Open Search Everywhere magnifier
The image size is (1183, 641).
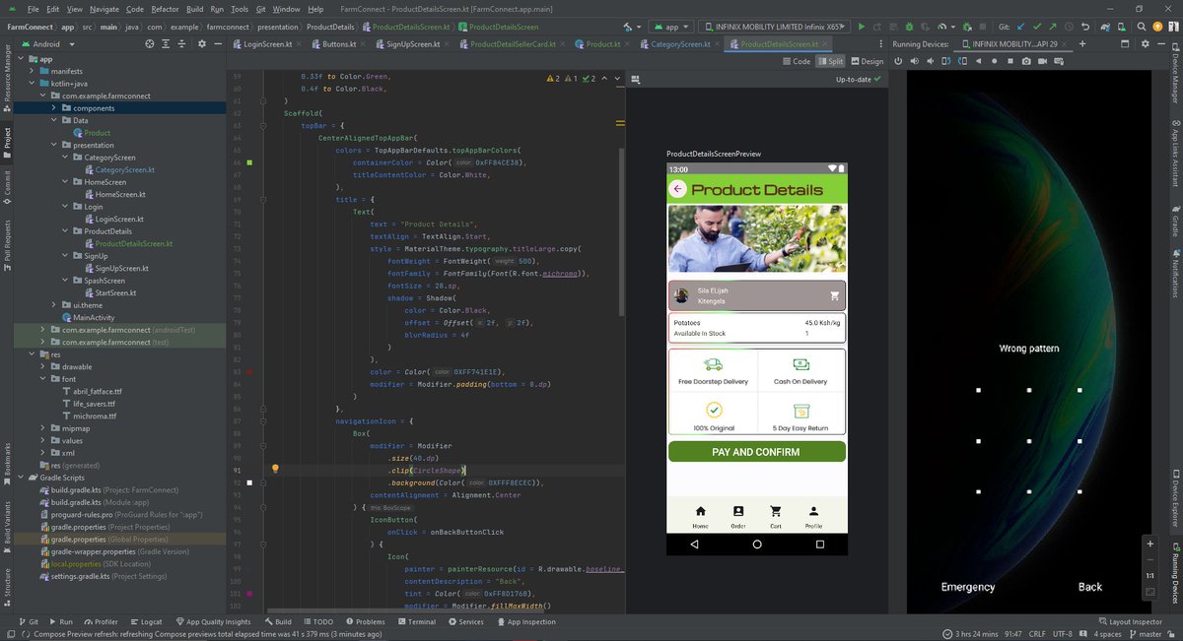1142,27
